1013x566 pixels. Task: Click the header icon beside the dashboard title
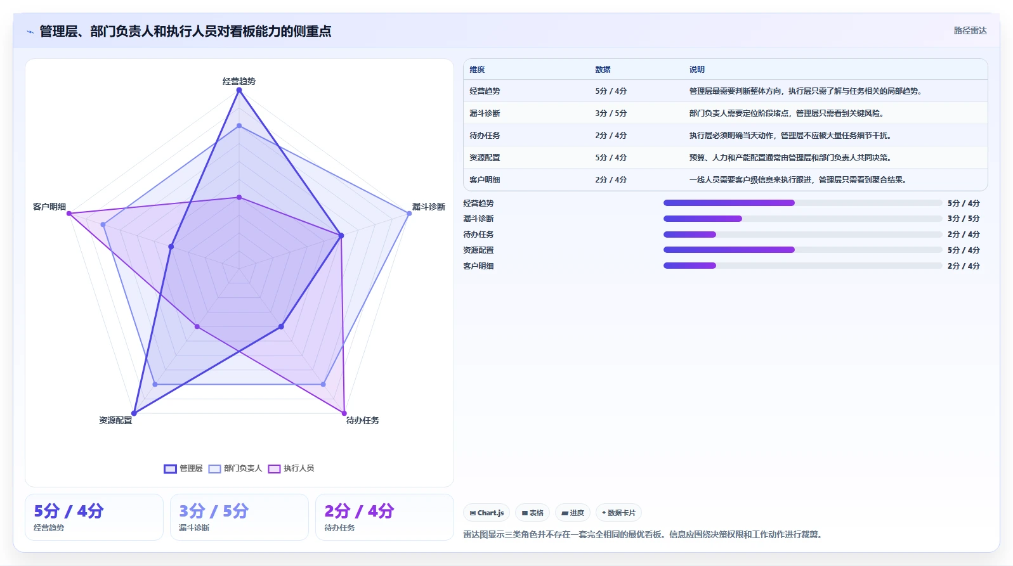click(x=30, y=32)
